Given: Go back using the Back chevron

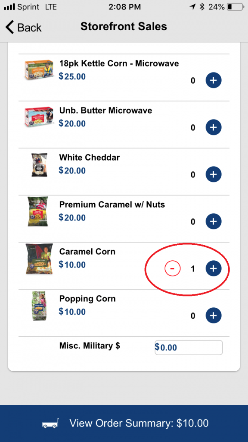Looking at the screenshot, I should coord(23,27).
